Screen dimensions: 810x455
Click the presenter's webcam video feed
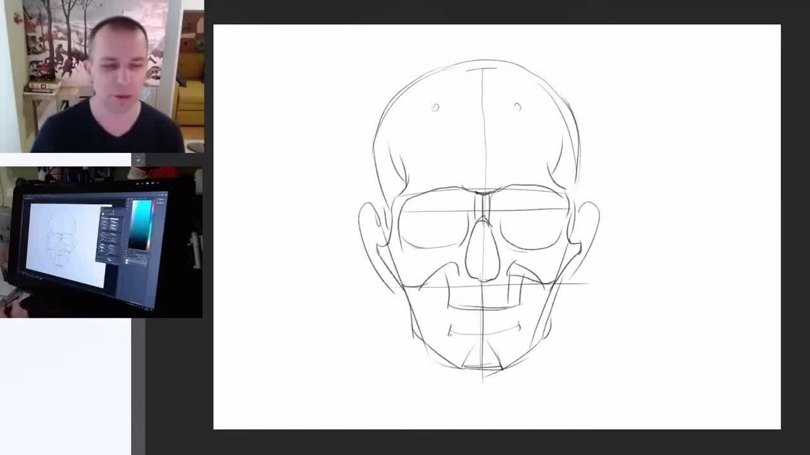click(101, 76)
